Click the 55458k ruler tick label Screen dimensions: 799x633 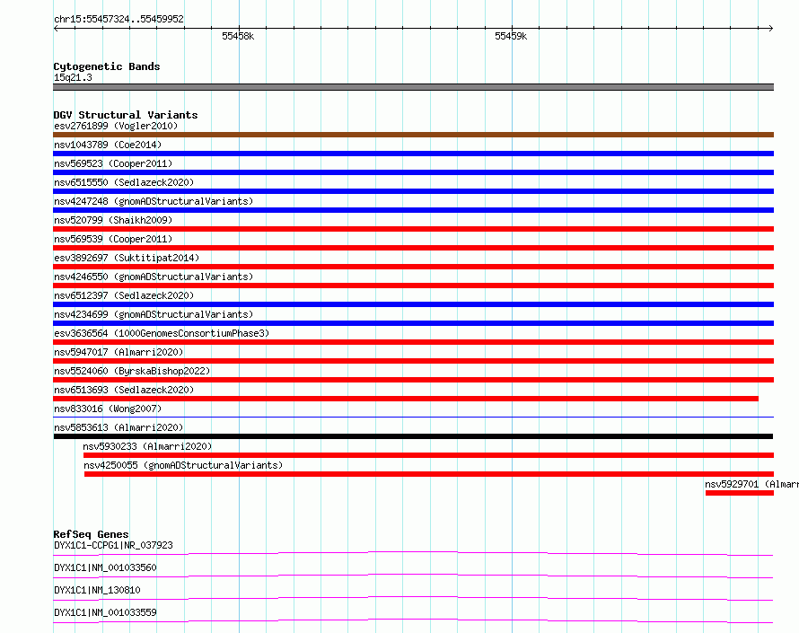238,36
